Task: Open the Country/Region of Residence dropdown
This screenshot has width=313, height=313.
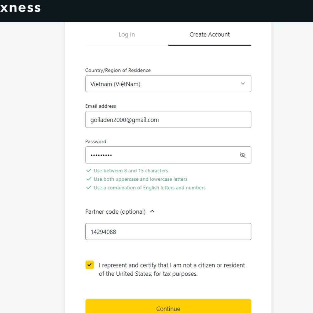Action: [x=168, y=83]
